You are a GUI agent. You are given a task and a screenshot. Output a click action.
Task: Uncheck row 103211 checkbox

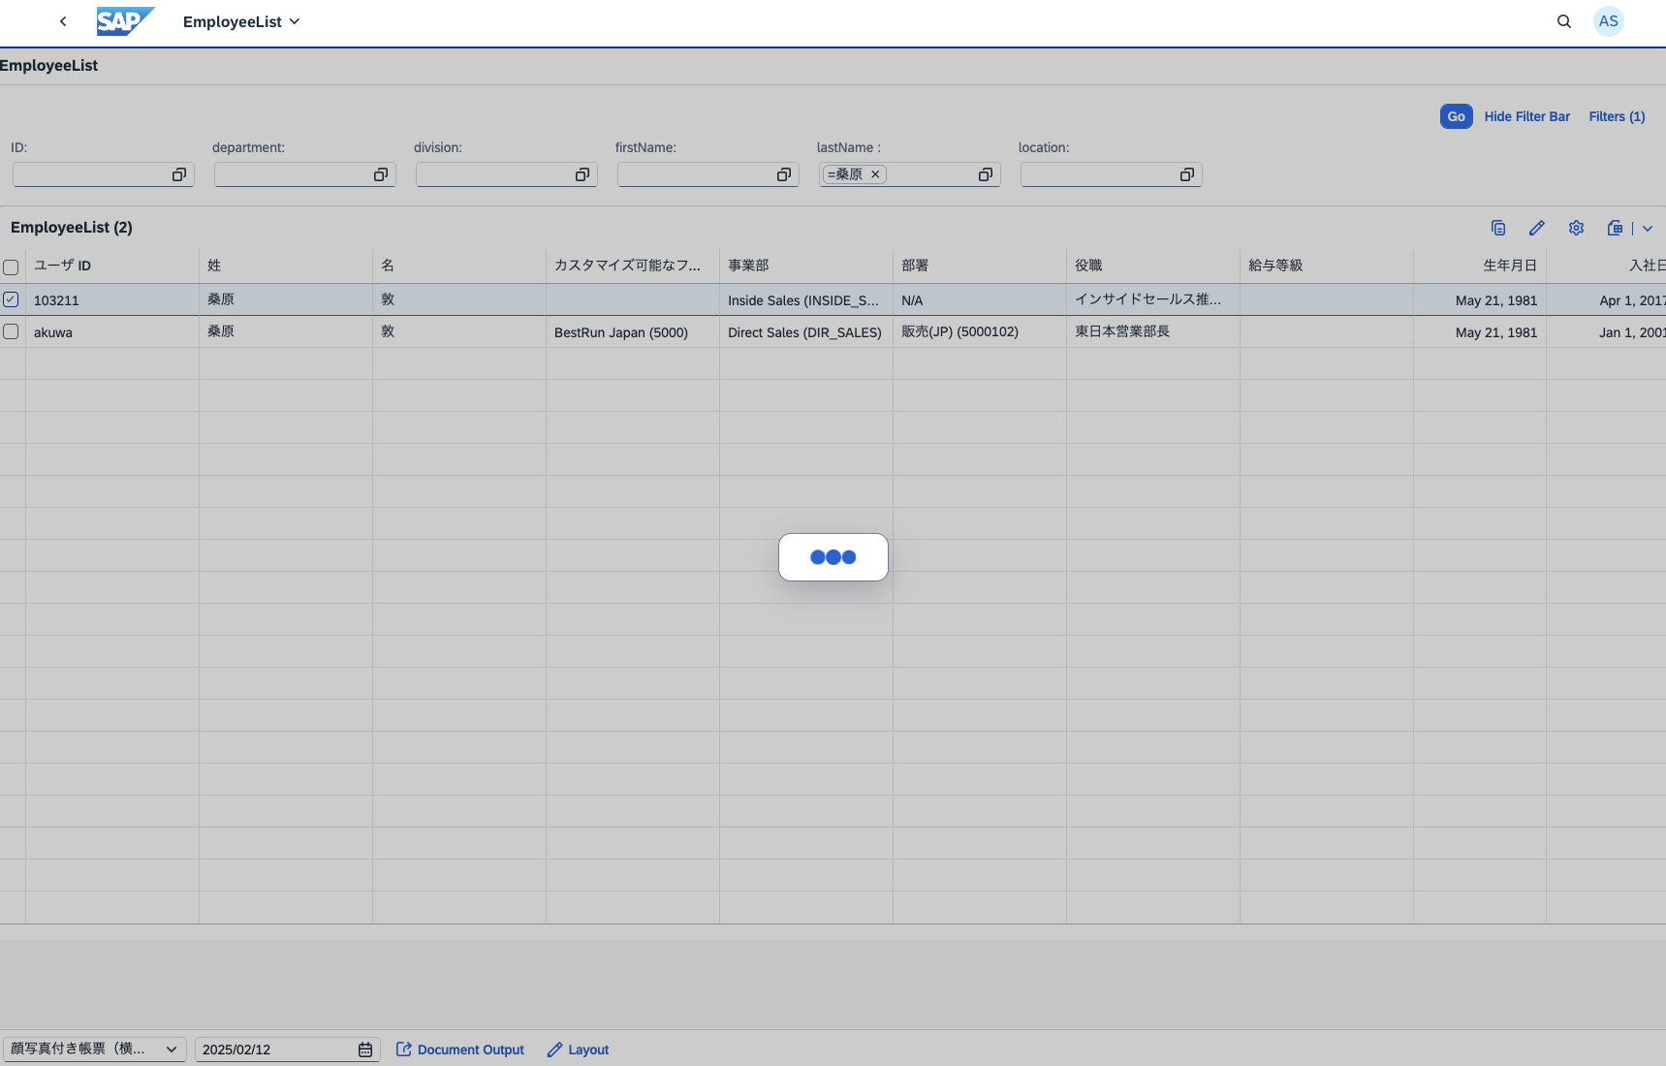[11, 299]
